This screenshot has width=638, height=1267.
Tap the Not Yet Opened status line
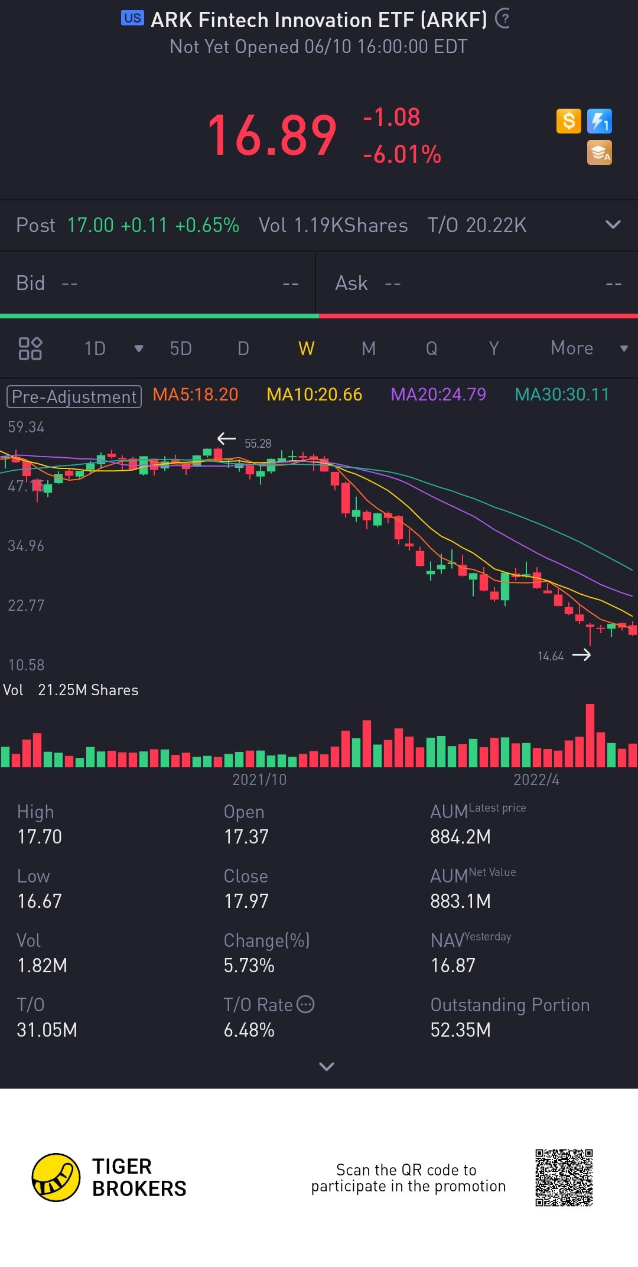click(x=318, y=47)
